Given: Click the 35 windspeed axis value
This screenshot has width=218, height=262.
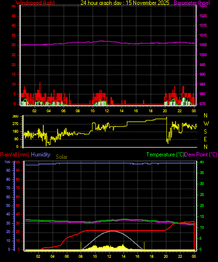Looking at the screenshot, I should pyautogui.click(x=13, y=35).
